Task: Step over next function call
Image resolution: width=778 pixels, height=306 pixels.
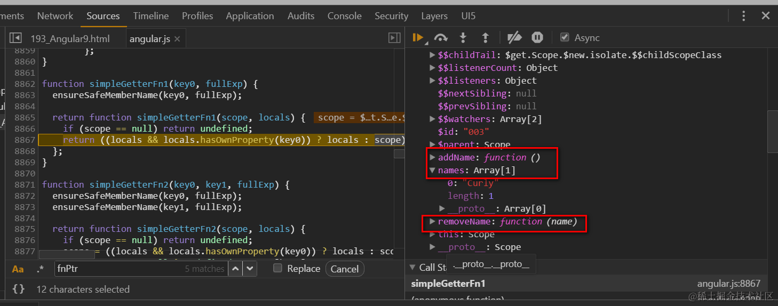Action: click(441, 37)
